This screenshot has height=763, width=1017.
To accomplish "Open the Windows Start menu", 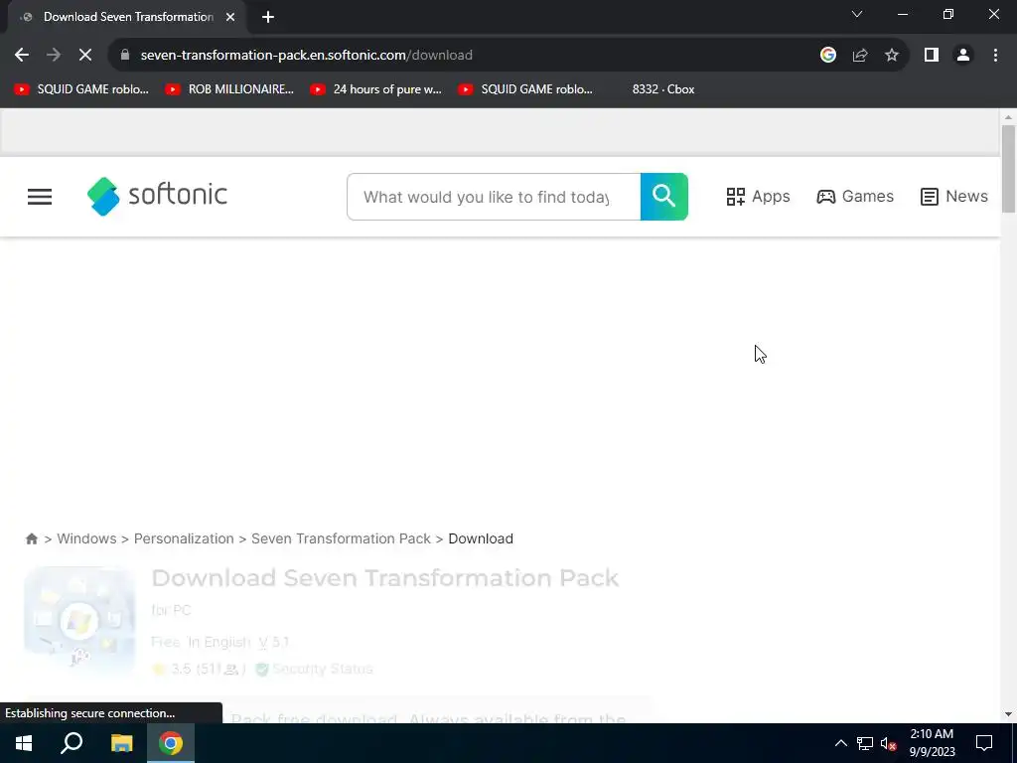I will [x=24, y=743].
